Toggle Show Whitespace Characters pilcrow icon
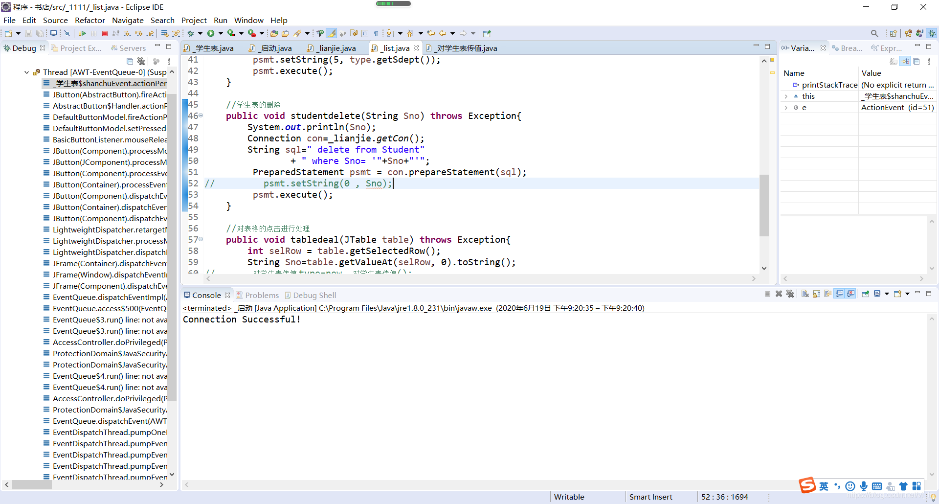The image size is (939, 504). click(376, 33)
